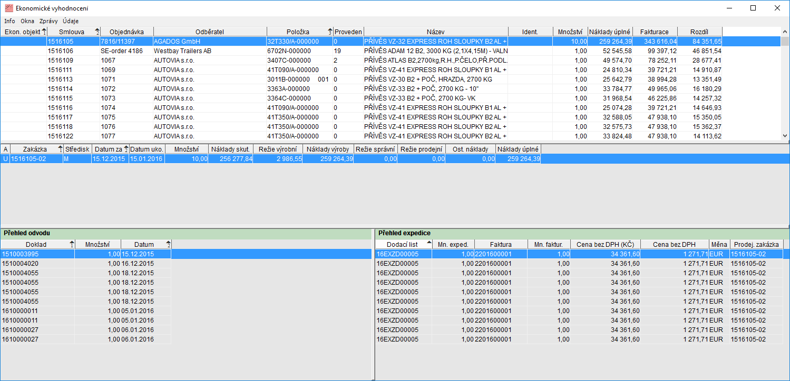
Task: Open the Okna menu
Action: (x=27, y=21)
